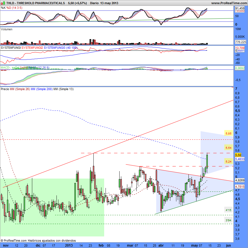Click the candlestick chart icon beside THLD
Viewport: 248px width, 248px height.
click(x=3, y=3)
